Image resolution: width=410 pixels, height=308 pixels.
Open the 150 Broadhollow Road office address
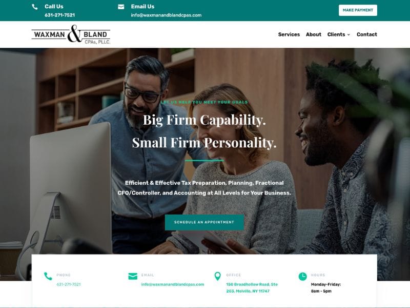pos(252,288)
